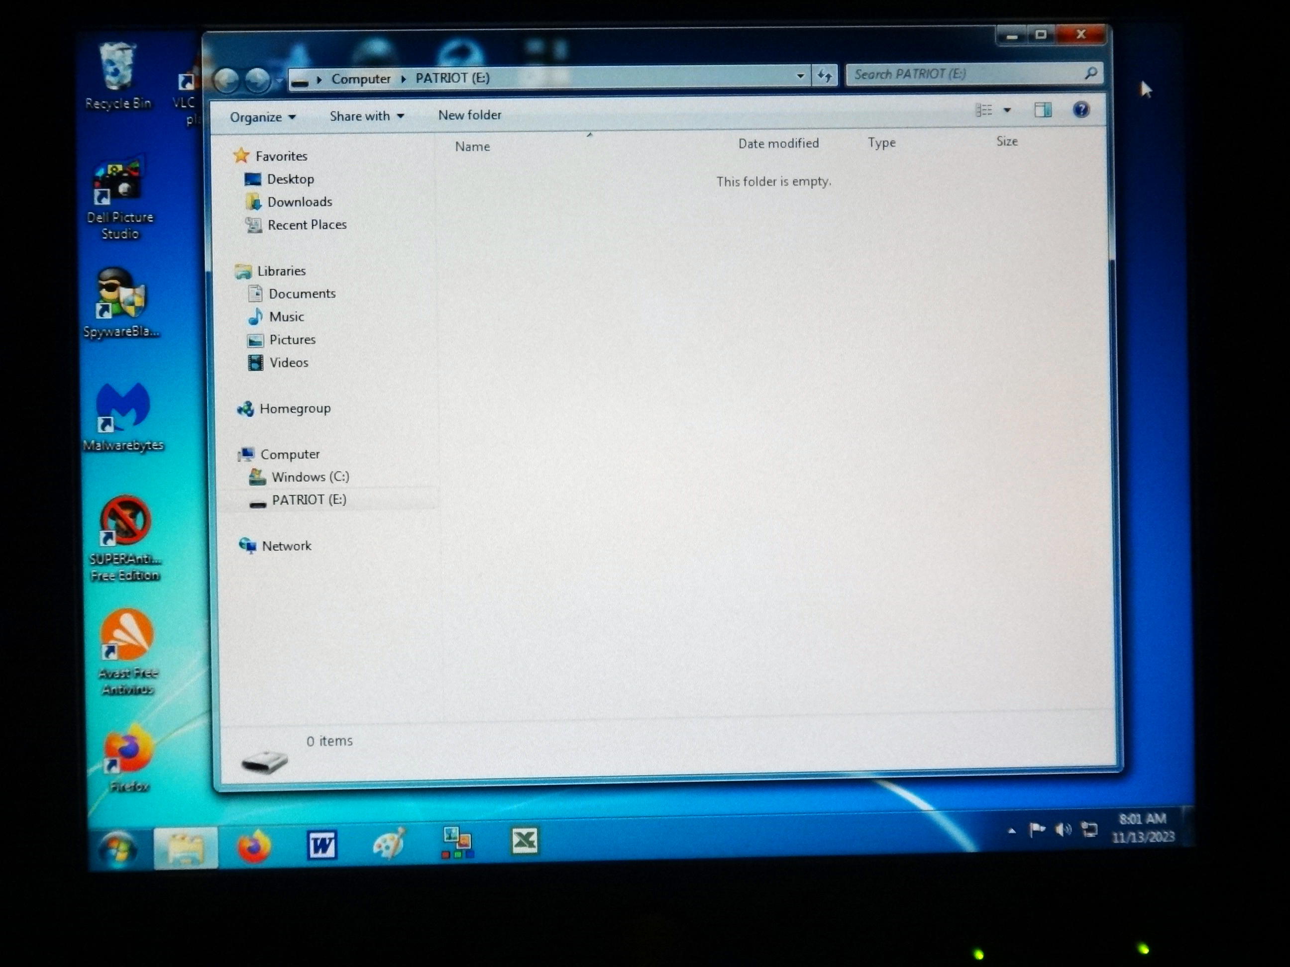
Task: Sort by the Size column header
Action: pos(1007,141)
